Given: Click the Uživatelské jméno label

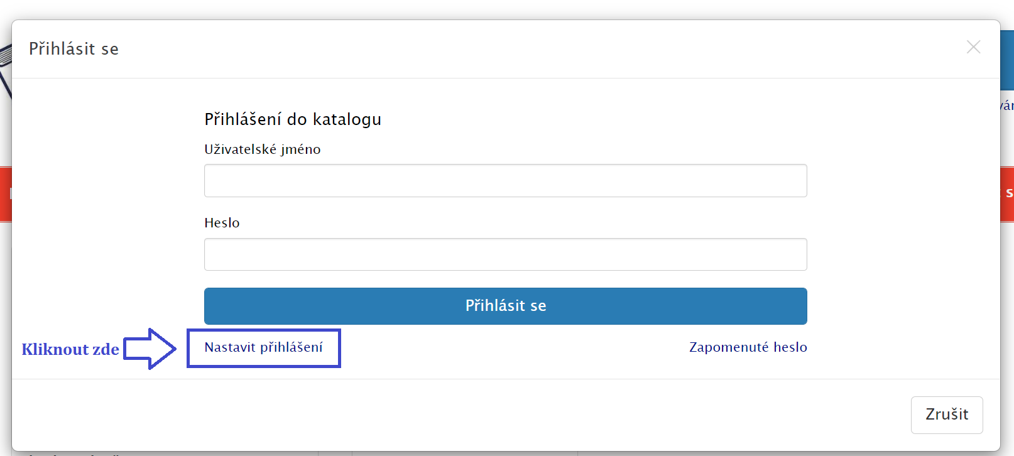Looking at the screenshot, I should (262, 149).
